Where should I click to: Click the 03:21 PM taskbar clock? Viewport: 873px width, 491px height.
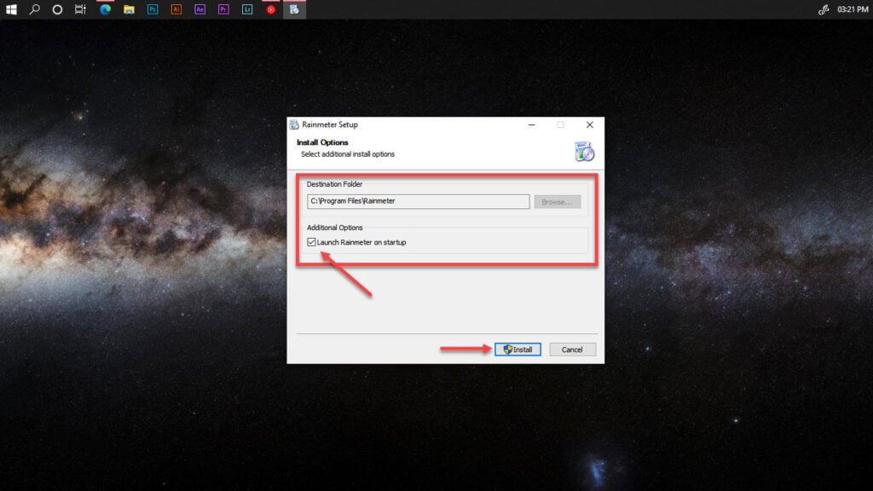point(853,9)
